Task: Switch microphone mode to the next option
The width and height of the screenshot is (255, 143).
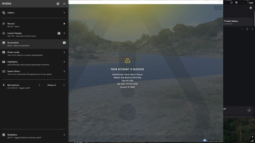Action: click(x=64, y=85)
